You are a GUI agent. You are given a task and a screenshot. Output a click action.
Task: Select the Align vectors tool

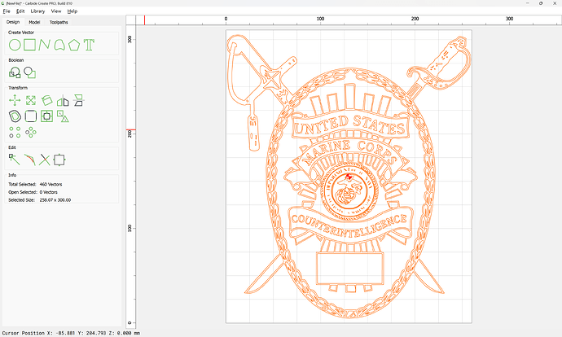pos(78,101)
